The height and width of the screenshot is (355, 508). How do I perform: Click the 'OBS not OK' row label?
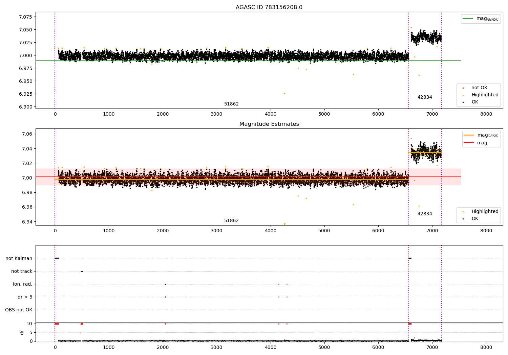click(x=19, y=310)
